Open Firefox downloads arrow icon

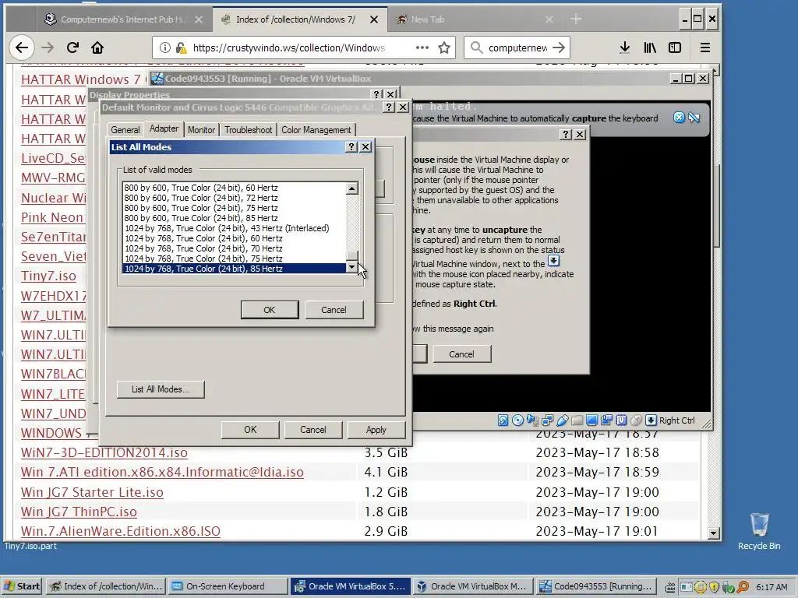click(x=624, y=47)
